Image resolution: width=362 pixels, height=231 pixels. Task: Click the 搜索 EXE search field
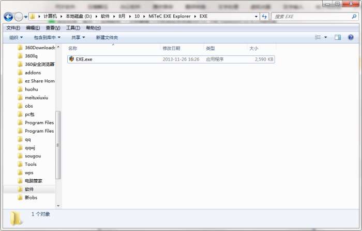312,17
